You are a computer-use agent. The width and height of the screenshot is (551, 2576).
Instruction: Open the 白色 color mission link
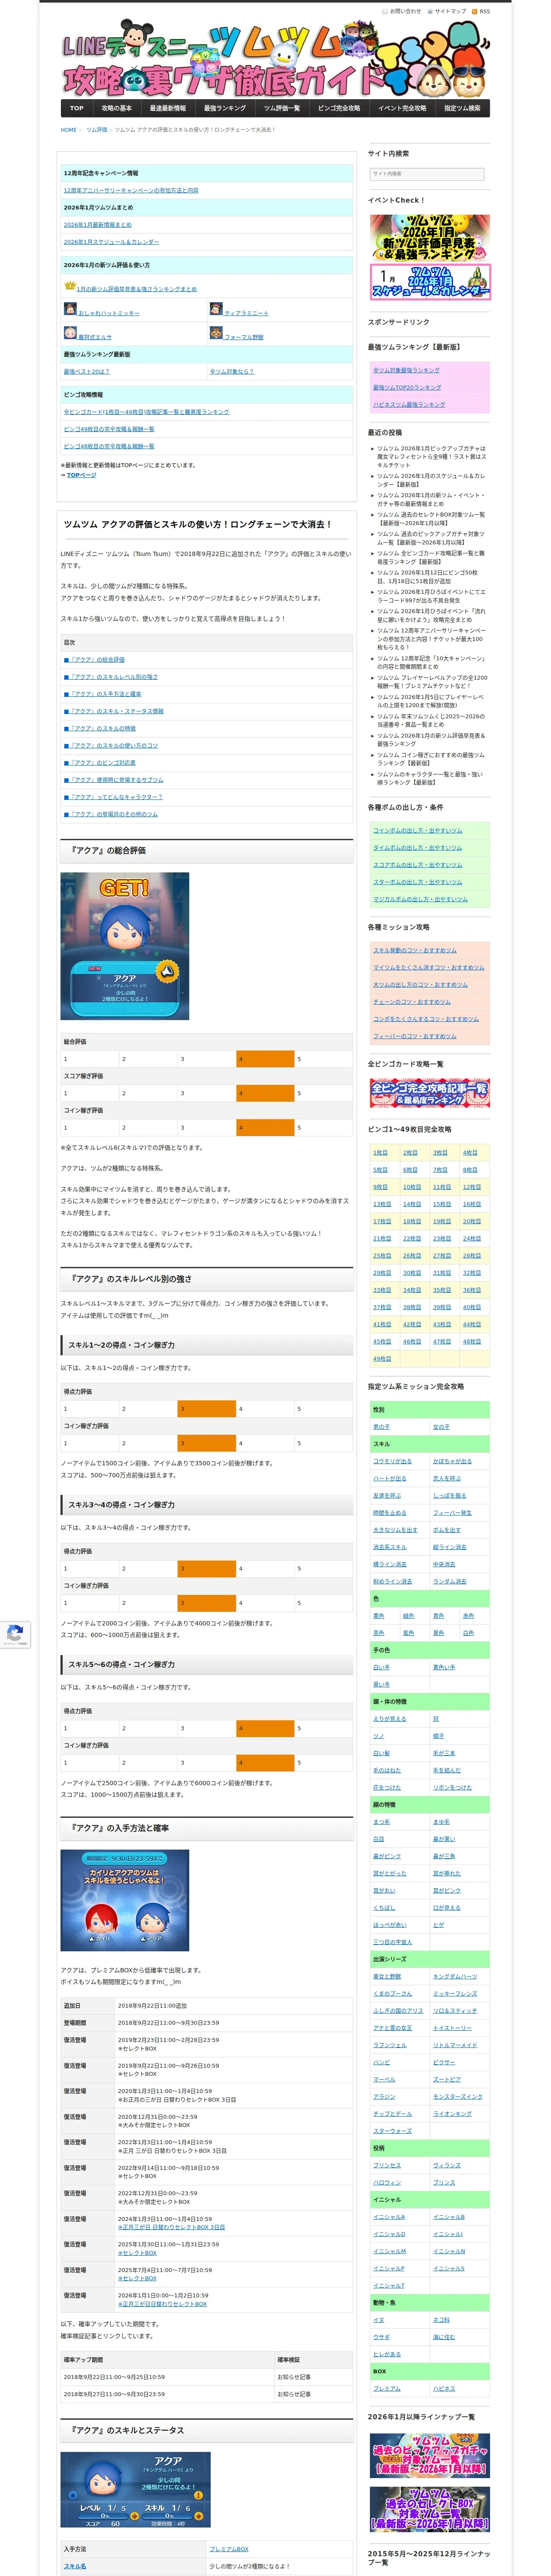tap(469, 1633)
